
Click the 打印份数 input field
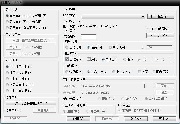tap(89, 37)
